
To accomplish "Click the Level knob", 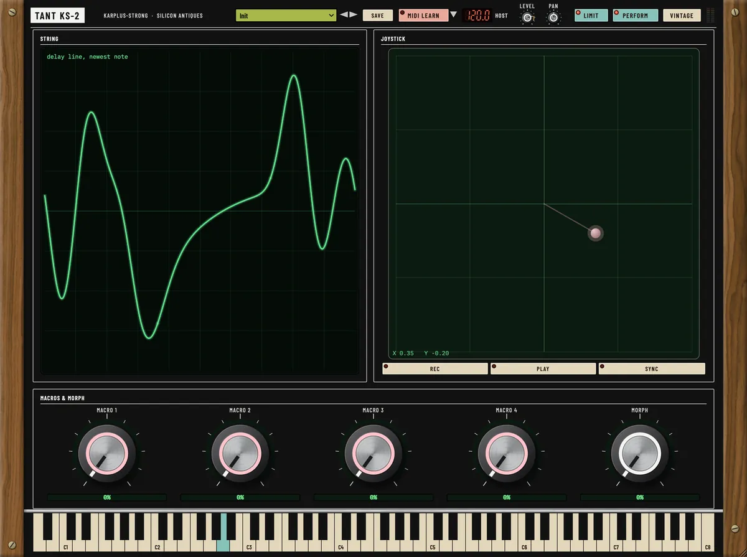I will pos(527,18).
